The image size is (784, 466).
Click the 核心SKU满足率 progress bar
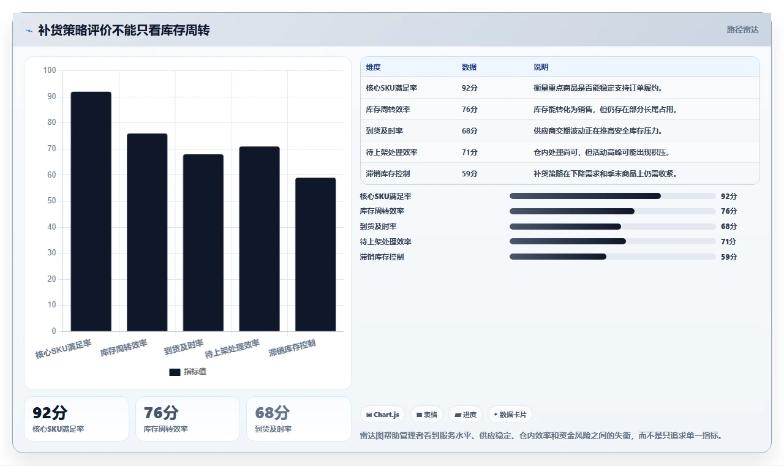point(612,196)
